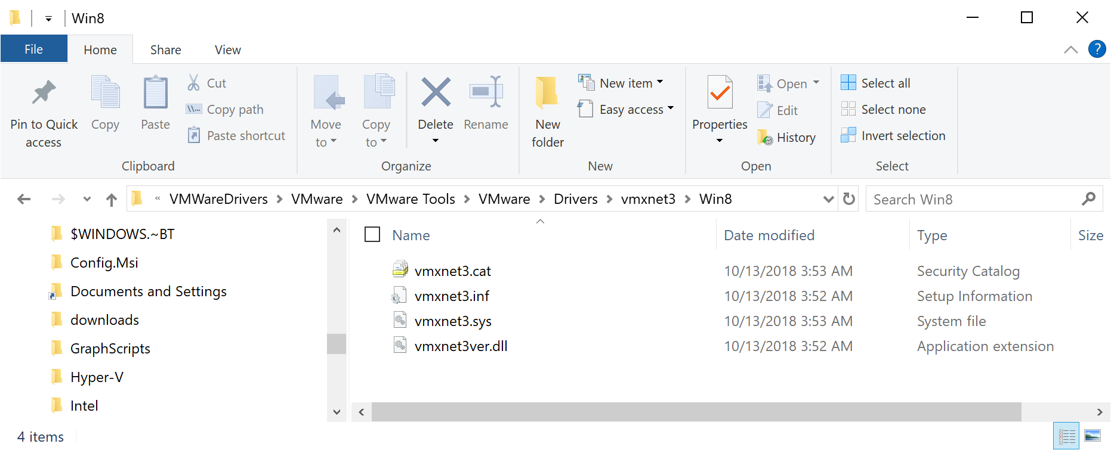This screenshot has height=450, width=1111.
Task: Click vmxnet3 in the breadcrumb path
Action: pyautogui.click(x=648, y=199)
